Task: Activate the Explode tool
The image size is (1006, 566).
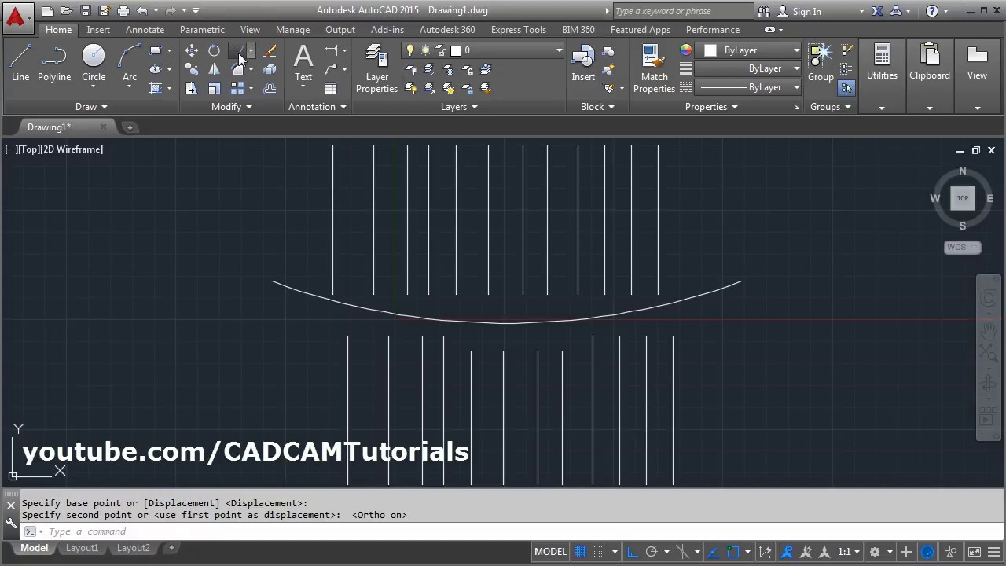Action: (x=270, y=70)
